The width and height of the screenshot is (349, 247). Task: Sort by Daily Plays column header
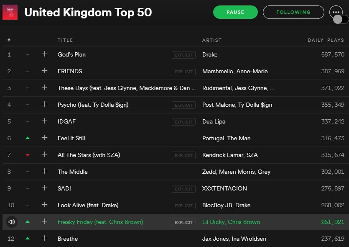pos(326,40)
